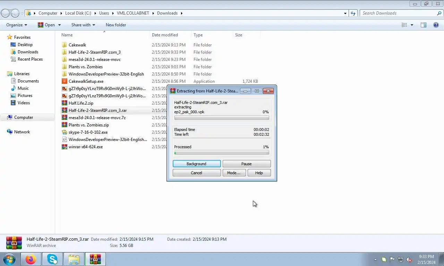Open the address bar history dropdown
The image size is (444, 266).
point(345,13)
